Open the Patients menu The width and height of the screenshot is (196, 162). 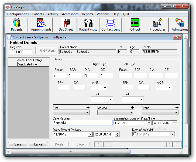38,14
